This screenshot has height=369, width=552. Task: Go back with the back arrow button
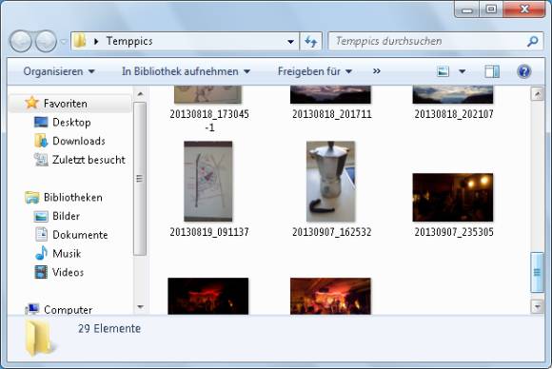click(20, 41)
